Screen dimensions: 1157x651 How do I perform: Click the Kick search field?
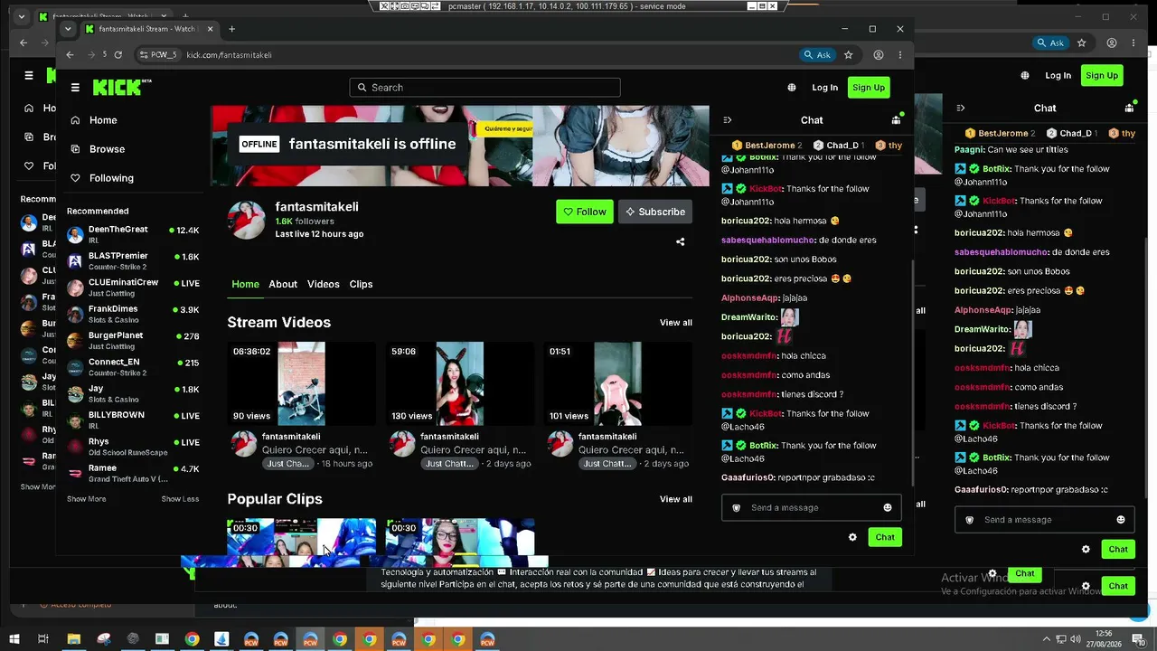[x=484, y=88]
